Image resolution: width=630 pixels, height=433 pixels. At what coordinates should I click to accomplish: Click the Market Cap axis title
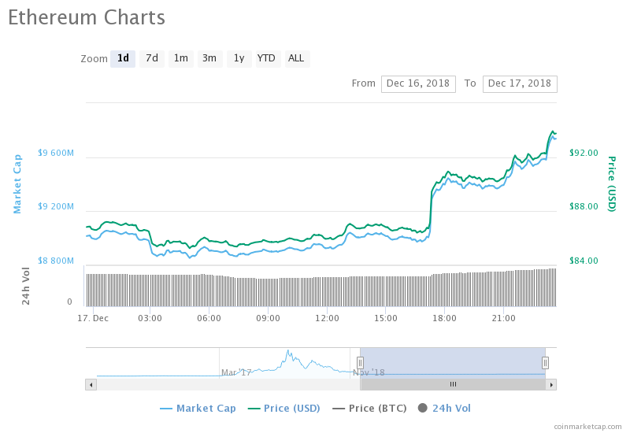pyautogui.click(x=17, y=184)
